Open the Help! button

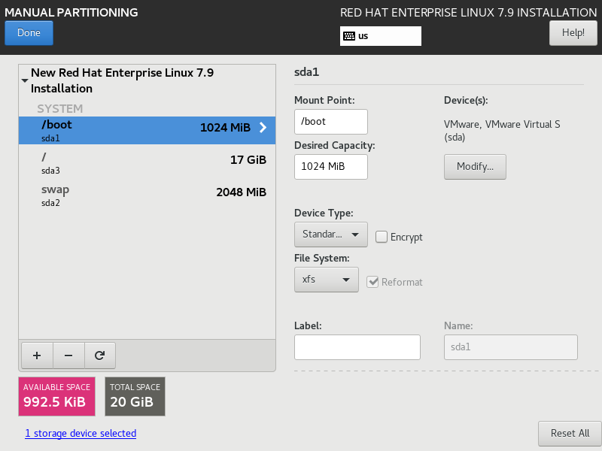point(573,32)
